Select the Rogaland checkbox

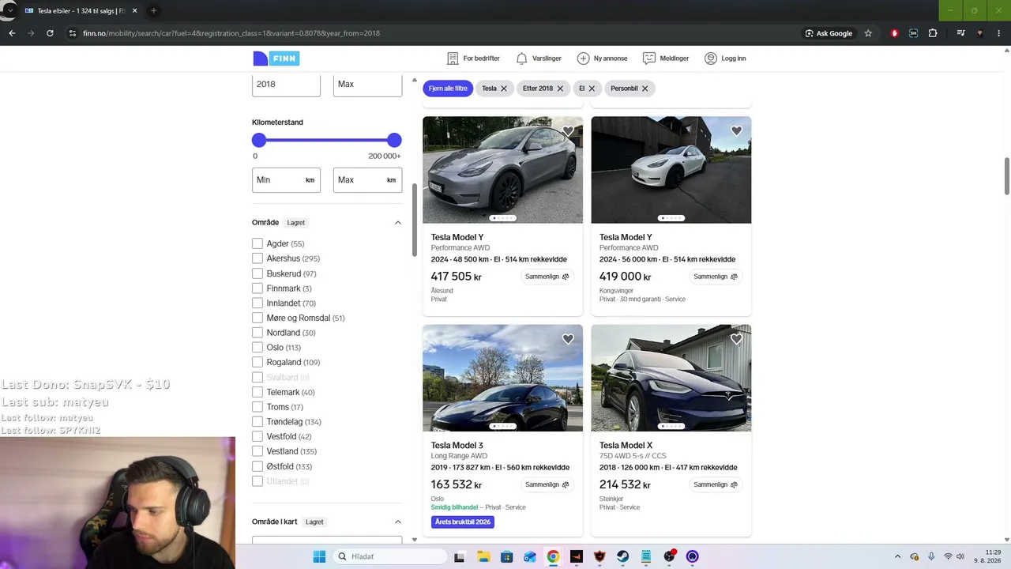click(x=257, y=363)
